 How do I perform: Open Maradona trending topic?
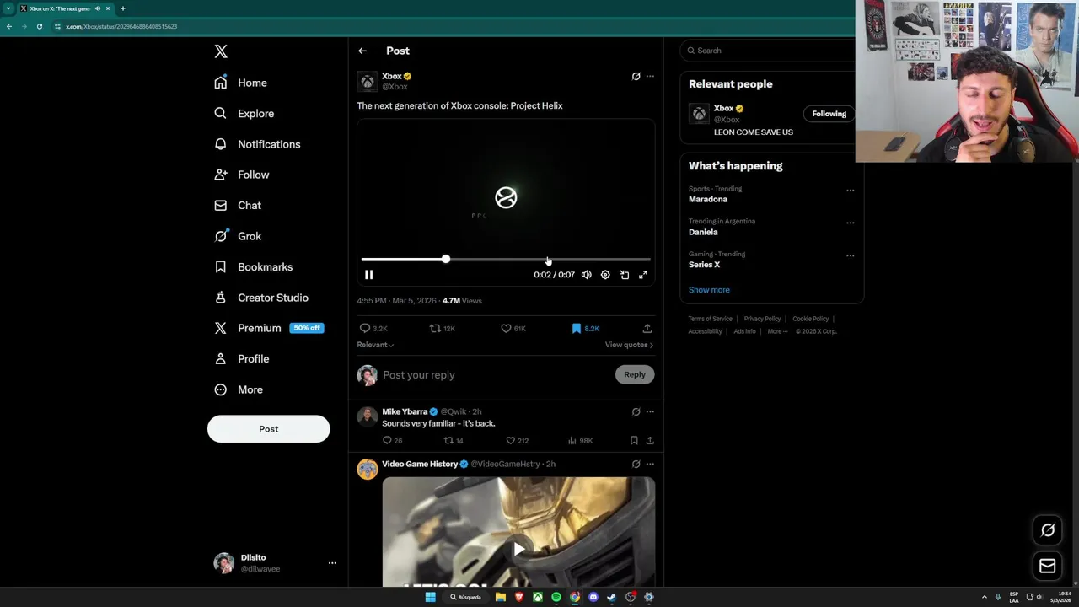[708, 199]
